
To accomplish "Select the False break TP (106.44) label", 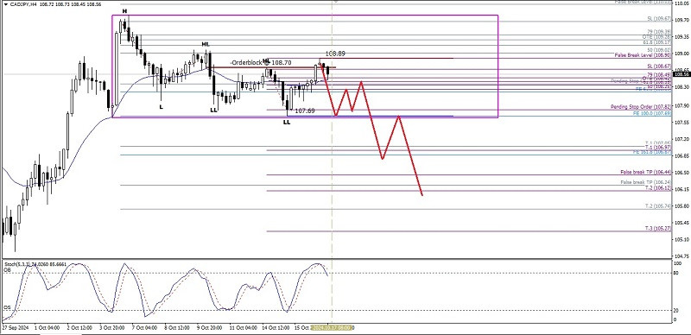I will click(x=646, y=172).
